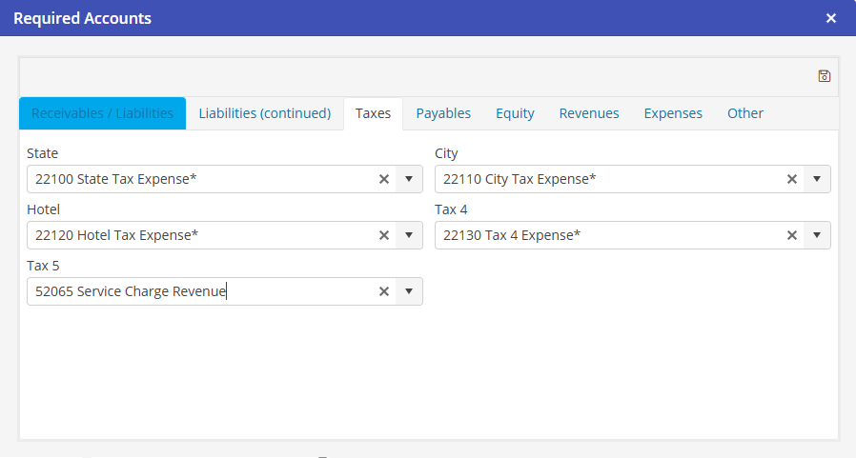Select the Other tab
This screenshot has width=856, height=458.
coord(745,113)
